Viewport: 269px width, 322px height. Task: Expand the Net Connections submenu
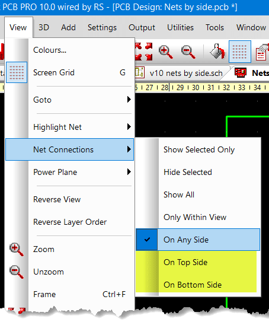pos(69,149)
